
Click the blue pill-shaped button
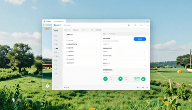(140, 39)
